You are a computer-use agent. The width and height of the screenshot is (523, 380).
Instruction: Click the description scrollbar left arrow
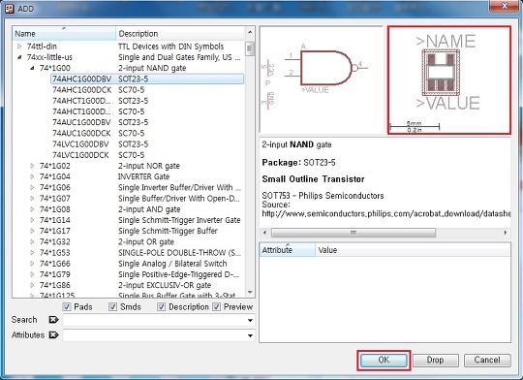(265, 233)
